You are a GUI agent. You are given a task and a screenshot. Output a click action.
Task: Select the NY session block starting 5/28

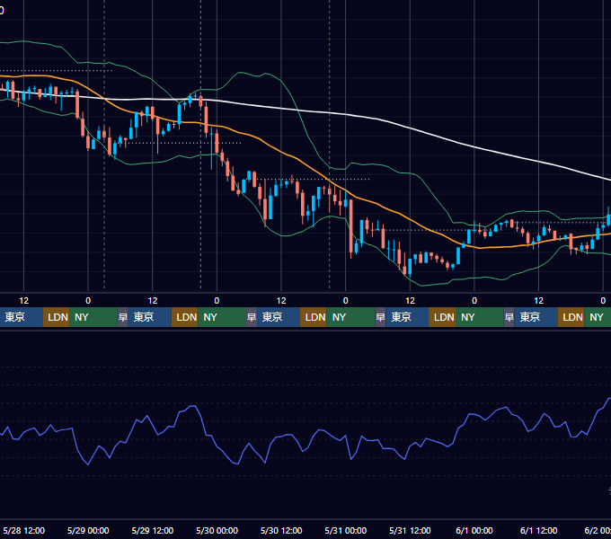[x=93, y=317]
